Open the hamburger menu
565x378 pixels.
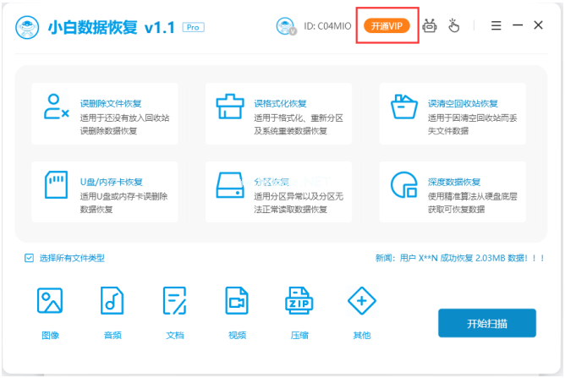(496, 25)
